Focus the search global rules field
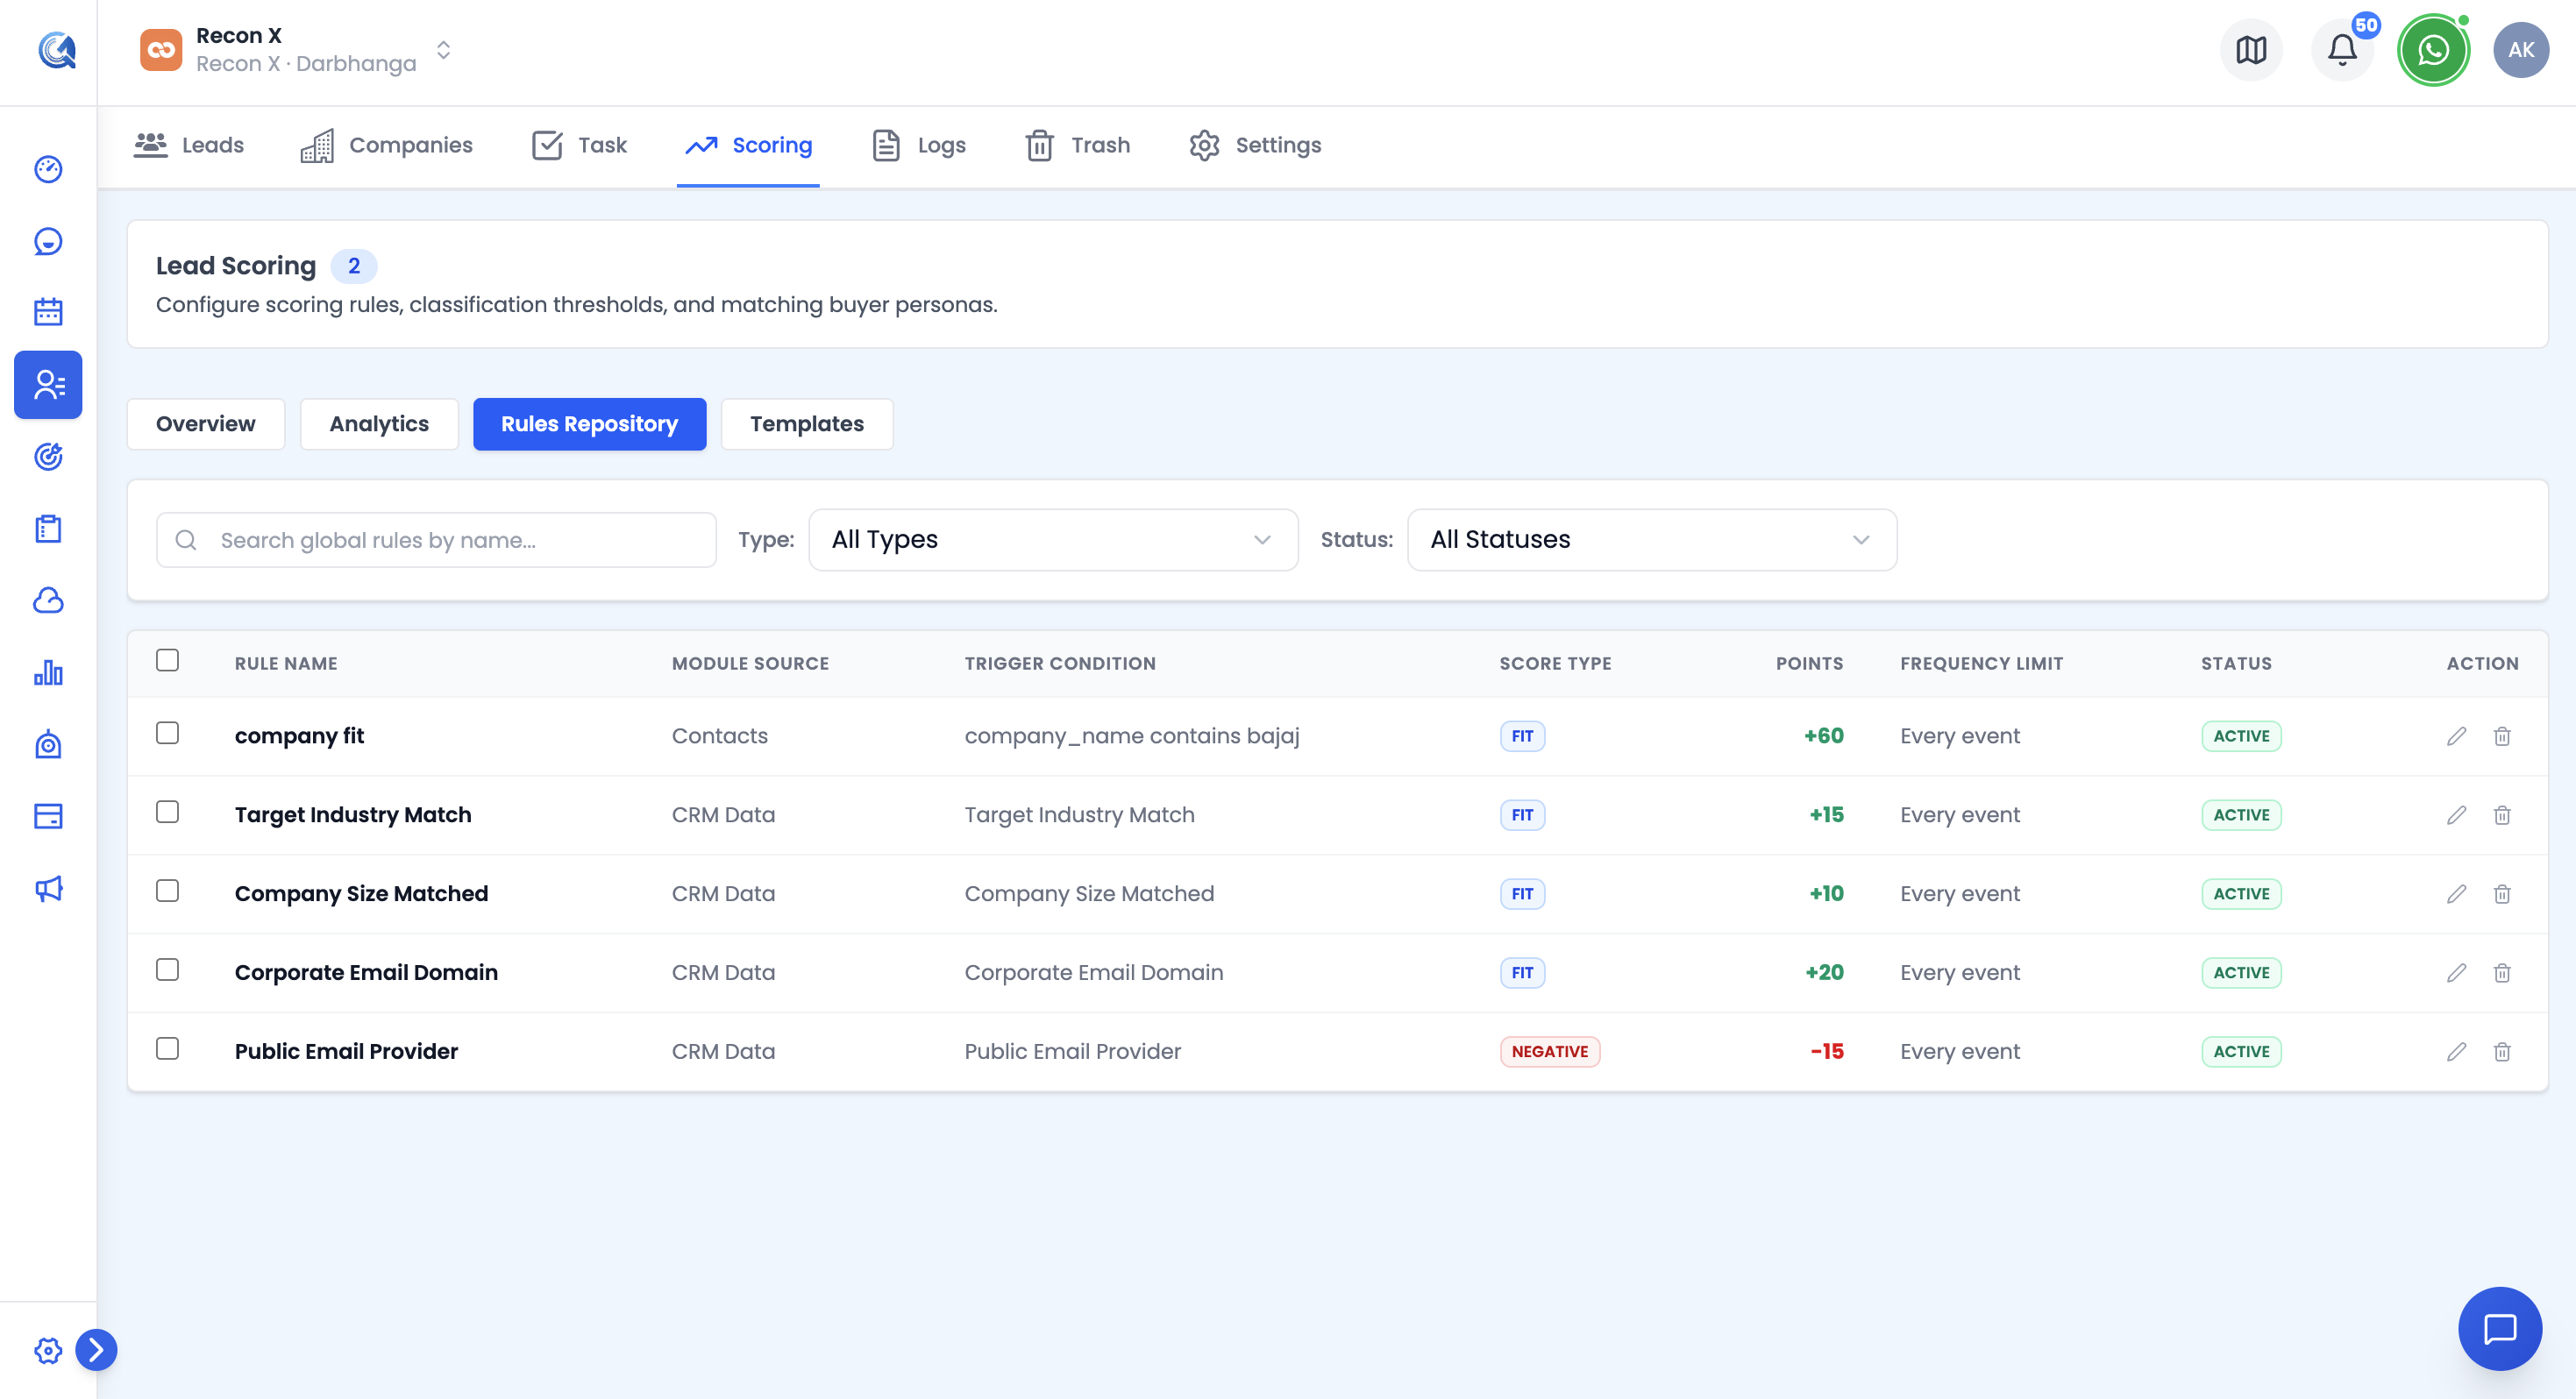The image size is (2576, 1399). point(436,540)
